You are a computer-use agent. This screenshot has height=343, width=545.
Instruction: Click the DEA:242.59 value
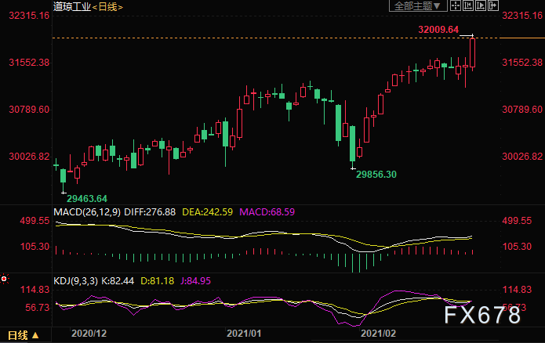(208, 212)
